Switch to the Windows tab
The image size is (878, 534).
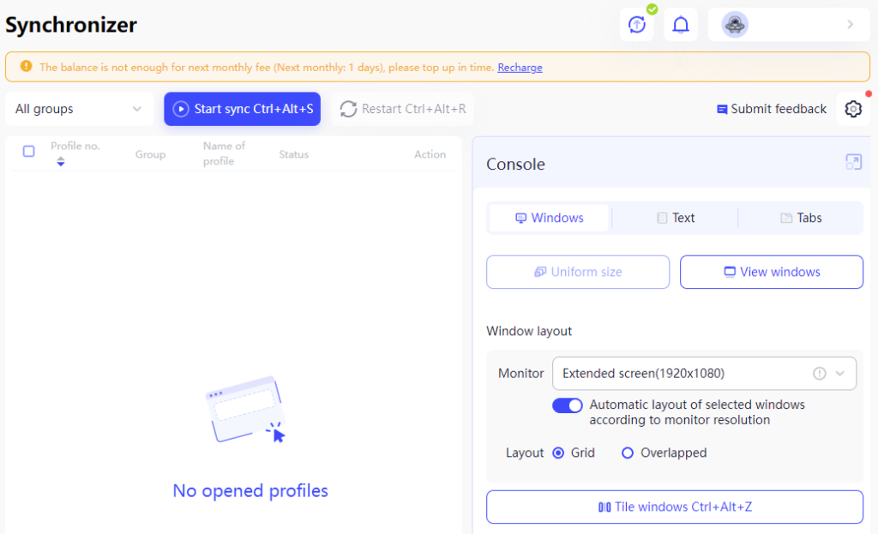[x=549, y=218]
